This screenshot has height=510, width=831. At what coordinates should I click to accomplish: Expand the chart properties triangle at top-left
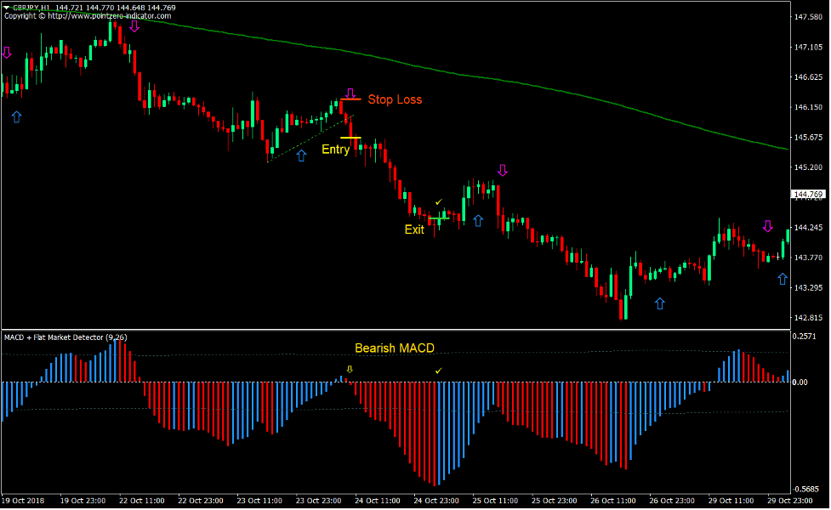click(5, 6)
